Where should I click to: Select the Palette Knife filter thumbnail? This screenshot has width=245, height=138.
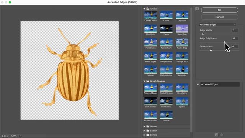pyautogui.click(x=166, y=43)
